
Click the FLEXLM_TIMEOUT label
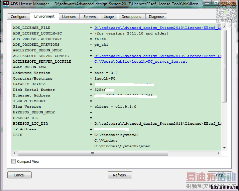point(29,101)
